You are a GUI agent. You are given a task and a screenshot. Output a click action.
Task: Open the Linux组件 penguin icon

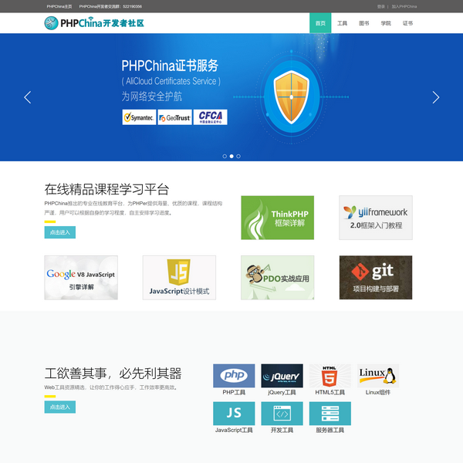(x=377, y=376)
